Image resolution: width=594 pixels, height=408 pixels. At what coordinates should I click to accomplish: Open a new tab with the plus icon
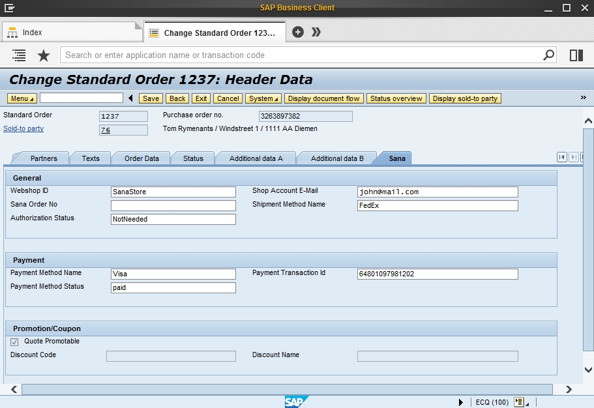[297, 31]
